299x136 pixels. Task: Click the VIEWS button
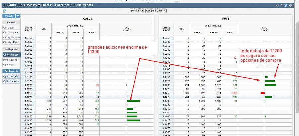click(9, 16)
